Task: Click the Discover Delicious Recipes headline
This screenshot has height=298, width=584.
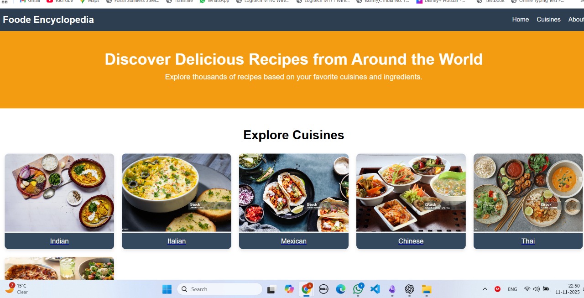Action: point(294,59)
